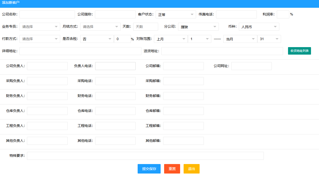
Task: Open the 是否含税 tax dropdown
Action: pyautogui.click(x=96, y=39)
